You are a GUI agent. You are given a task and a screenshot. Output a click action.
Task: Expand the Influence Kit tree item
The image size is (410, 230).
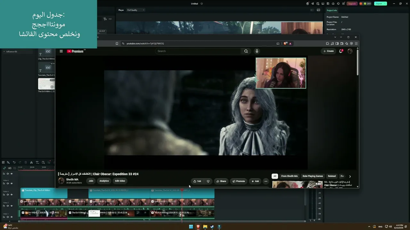coord(4,51)
